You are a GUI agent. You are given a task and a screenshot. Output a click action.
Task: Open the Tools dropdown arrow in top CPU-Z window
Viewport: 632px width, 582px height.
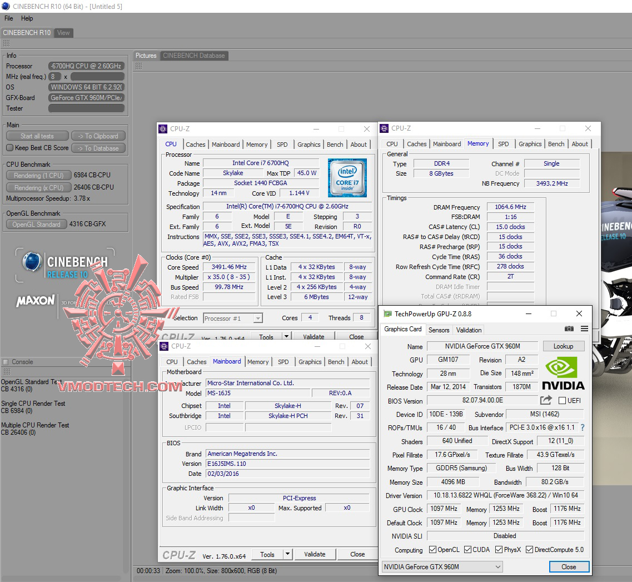point(286,336)
